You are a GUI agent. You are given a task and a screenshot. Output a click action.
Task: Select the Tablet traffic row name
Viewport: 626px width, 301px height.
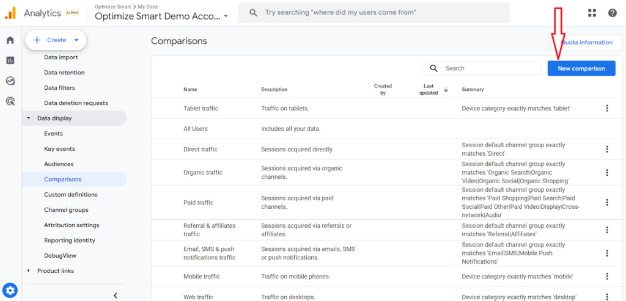point(201,108)
